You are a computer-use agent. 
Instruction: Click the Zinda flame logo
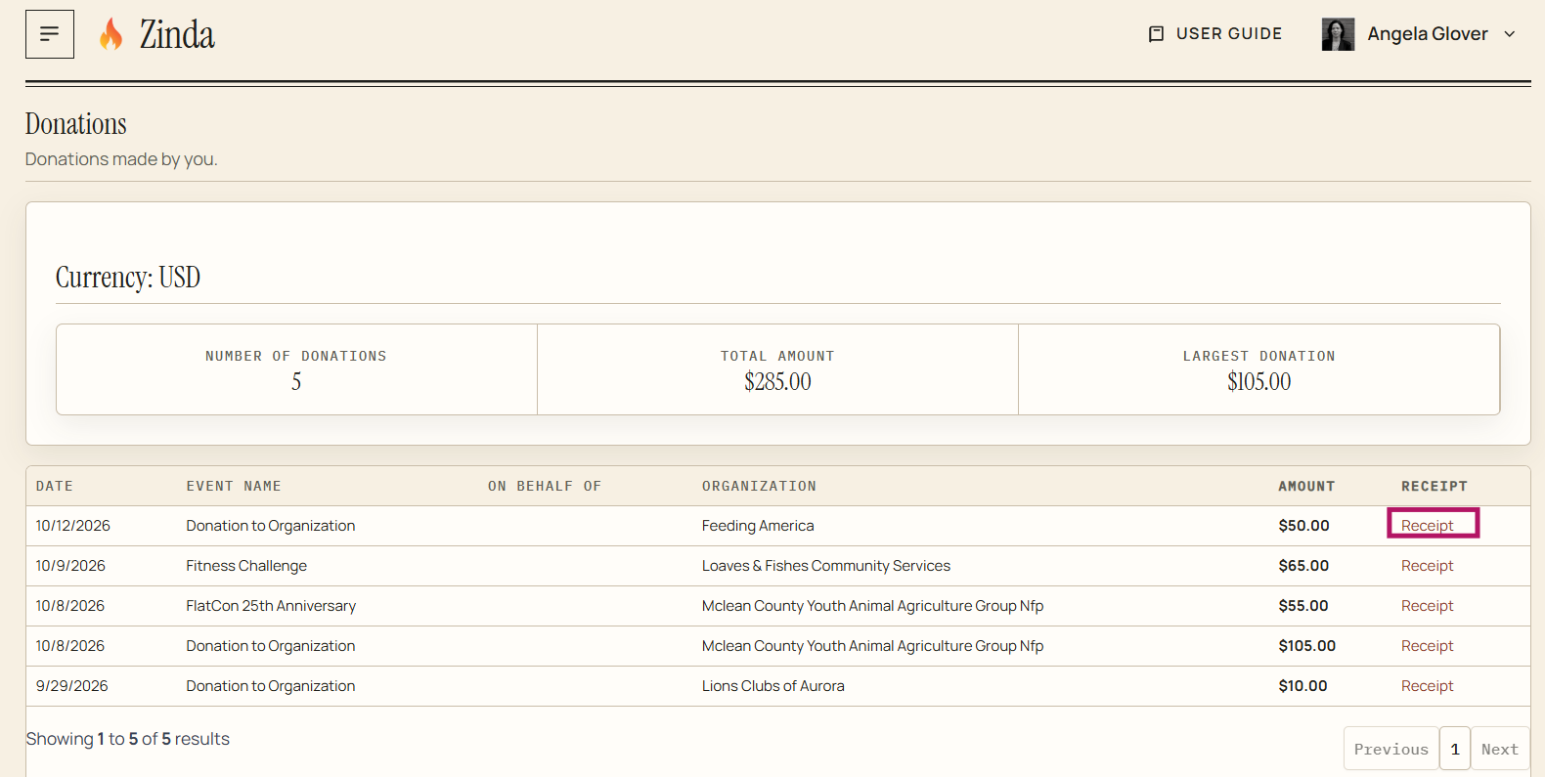point(111,34)
